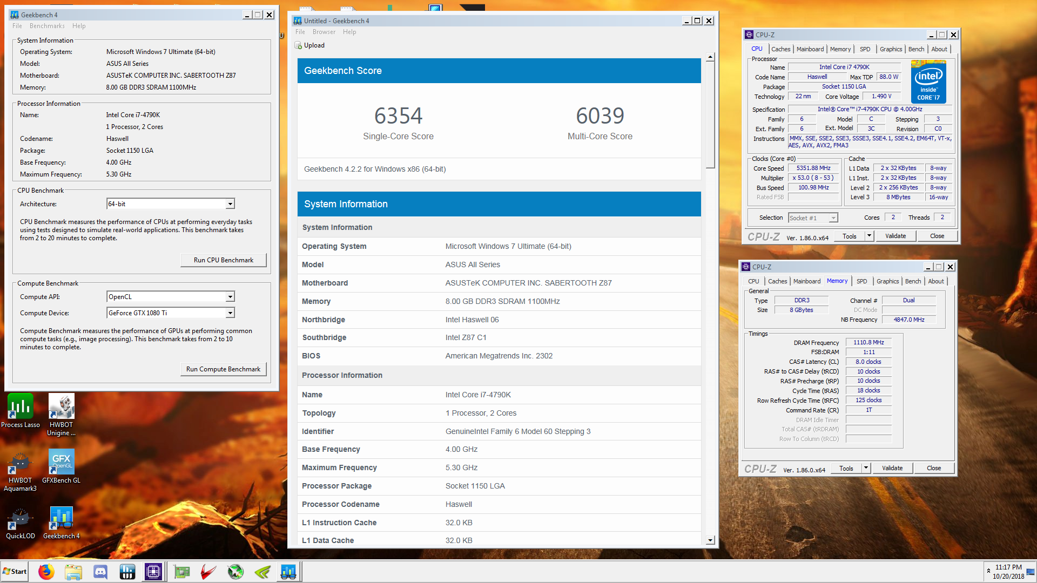Screen dimensions: 1037x583
Task: Open About tab in CPU-Z memory window
Action: tap(936, 281)
